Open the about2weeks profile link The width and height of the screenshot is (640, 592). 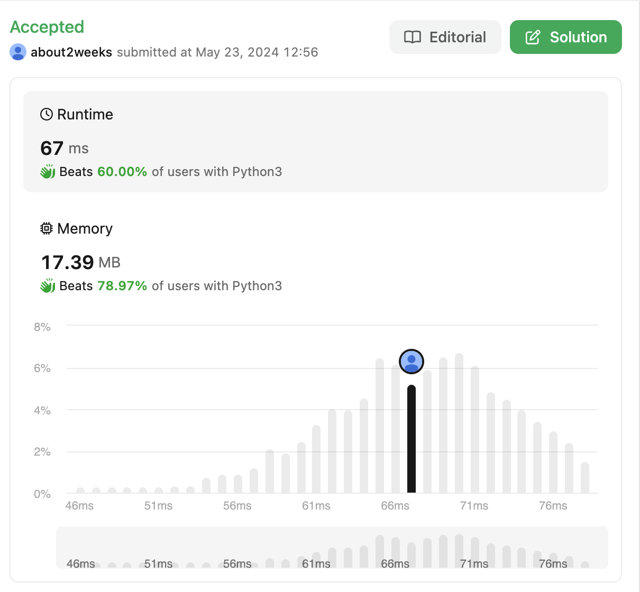71,52
